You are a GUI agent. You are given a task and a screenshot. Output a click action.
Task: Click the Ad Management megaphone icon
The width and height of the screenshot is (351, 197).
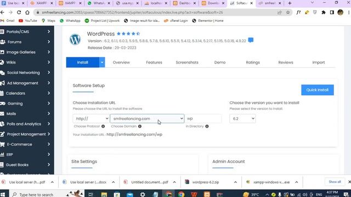click(2, 83)
